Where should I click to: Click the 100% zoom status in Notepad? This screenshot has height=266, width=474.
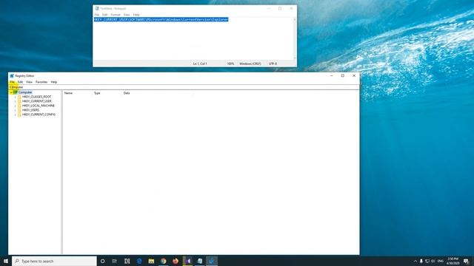point(230,64)
